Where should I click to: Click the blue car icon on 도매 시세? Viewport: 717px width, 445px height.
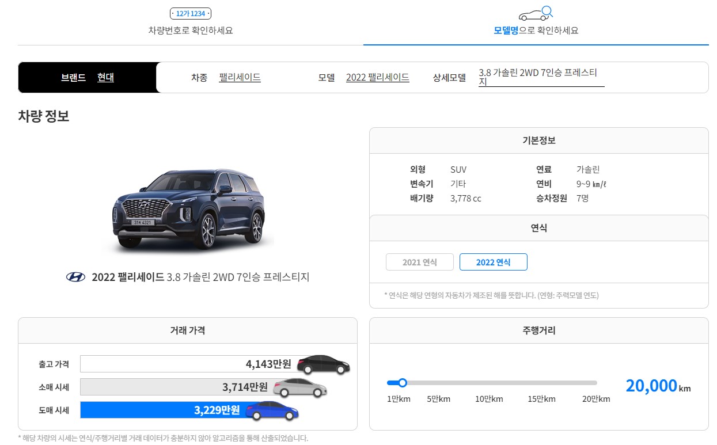click(x=272, y=410)
